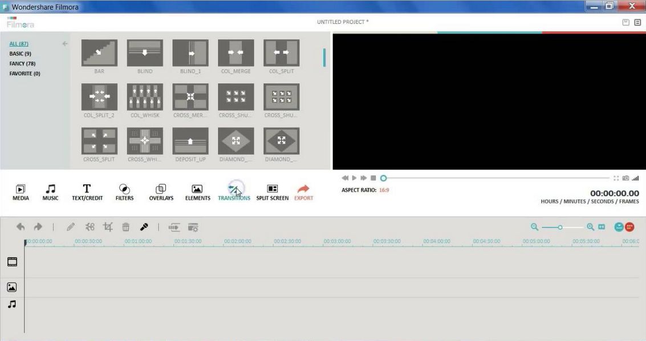Open the MEDIA tab
Image resolution: width=646 pixels, height=341 pixels.
pos(21,191)
